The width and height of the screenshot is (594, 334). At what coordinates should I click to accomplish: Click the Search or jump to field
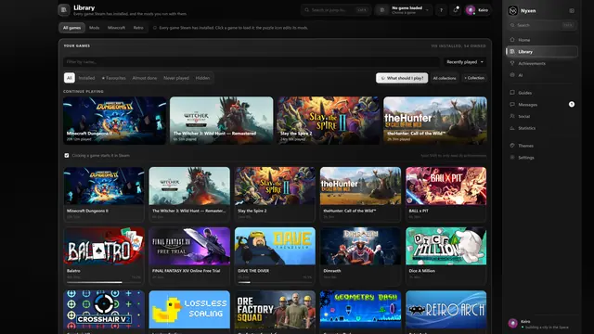[x=336, y=10]
